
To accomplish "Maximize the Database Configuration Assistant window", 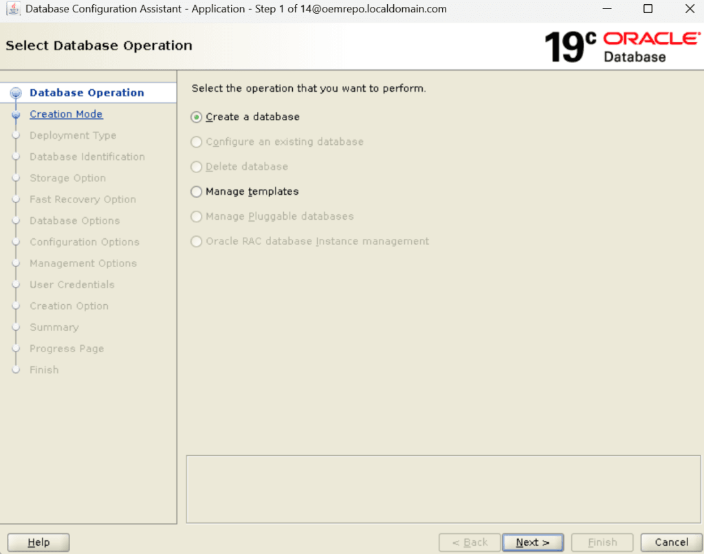I will 648,8.
